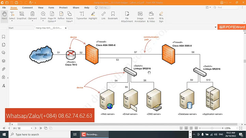Click volume icon in system tray

[216, 134]
